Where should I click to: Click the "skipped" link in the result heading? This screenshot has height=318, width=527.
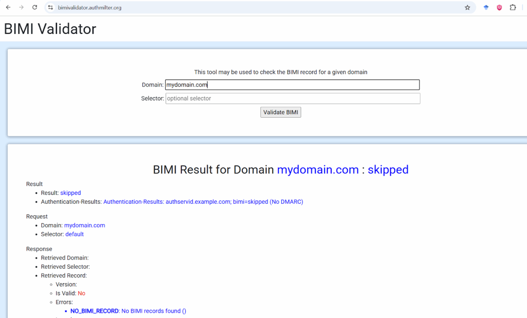coord(388,169)
